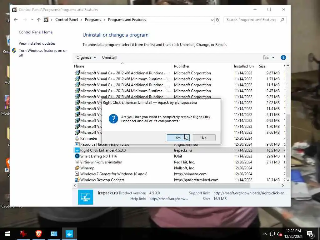Select Microsoft Visual C++ 2012 x86 Minimum Runtime
The width and height of the screenshot is (320, 240).
tap(180, 79)
